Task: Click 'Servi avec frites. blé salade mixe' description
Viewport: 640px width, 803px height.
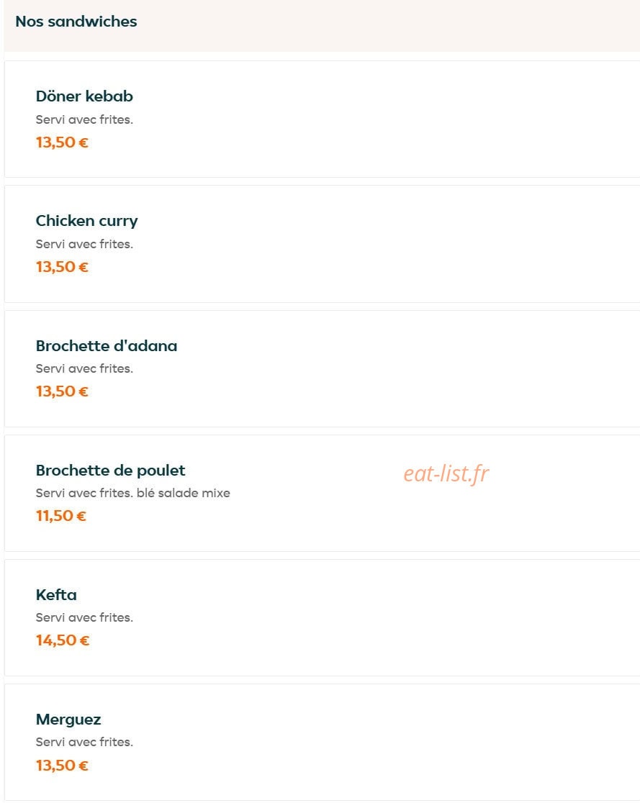Action: point(132,493)
